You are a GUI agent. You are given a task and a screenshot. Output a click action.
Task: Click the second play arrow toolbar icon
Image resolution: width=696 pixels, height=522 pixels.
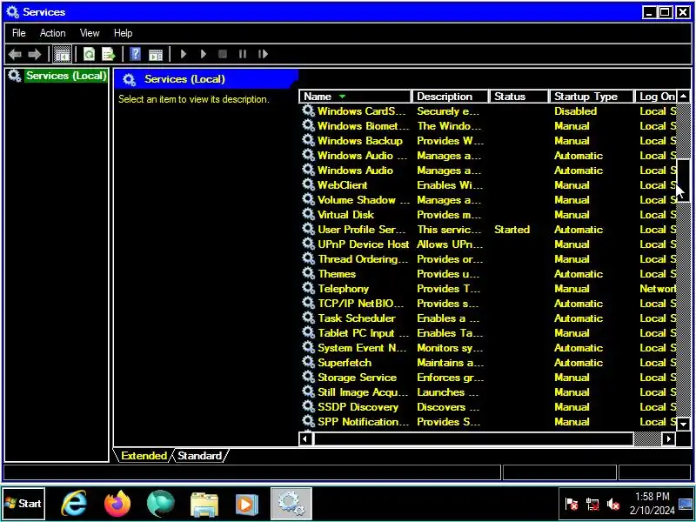(204, 54)
